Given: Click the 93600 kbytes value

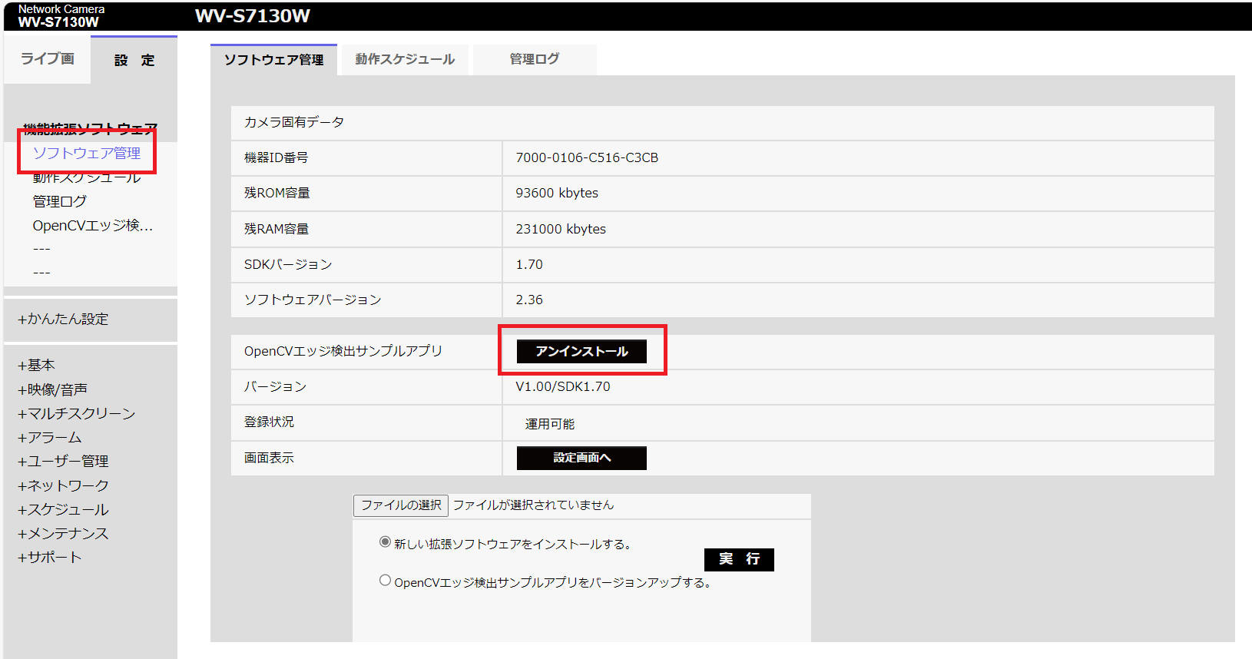Looking at the screenshot, I should [557, 193].
